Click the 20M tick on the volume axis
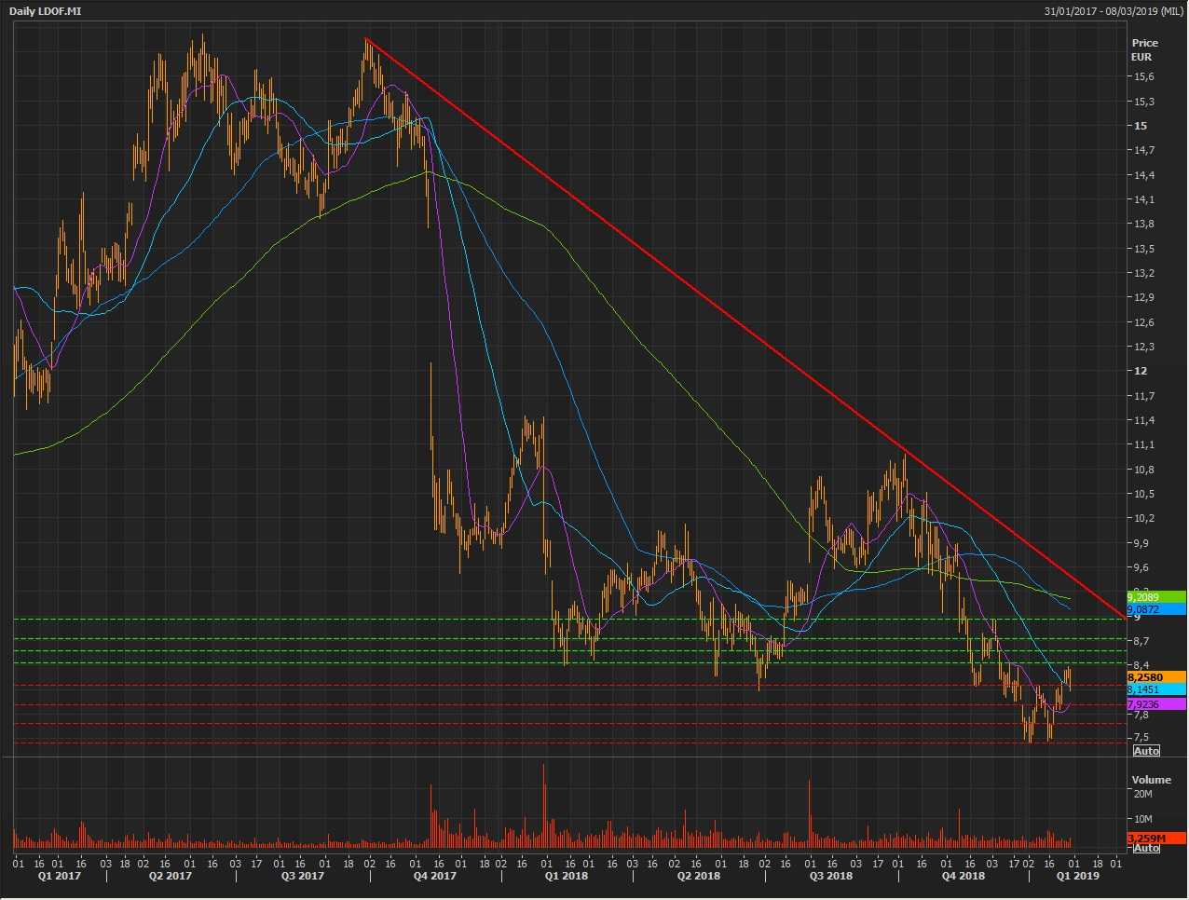Screen dimensions: 1189x900 [x=1144, y=794]
